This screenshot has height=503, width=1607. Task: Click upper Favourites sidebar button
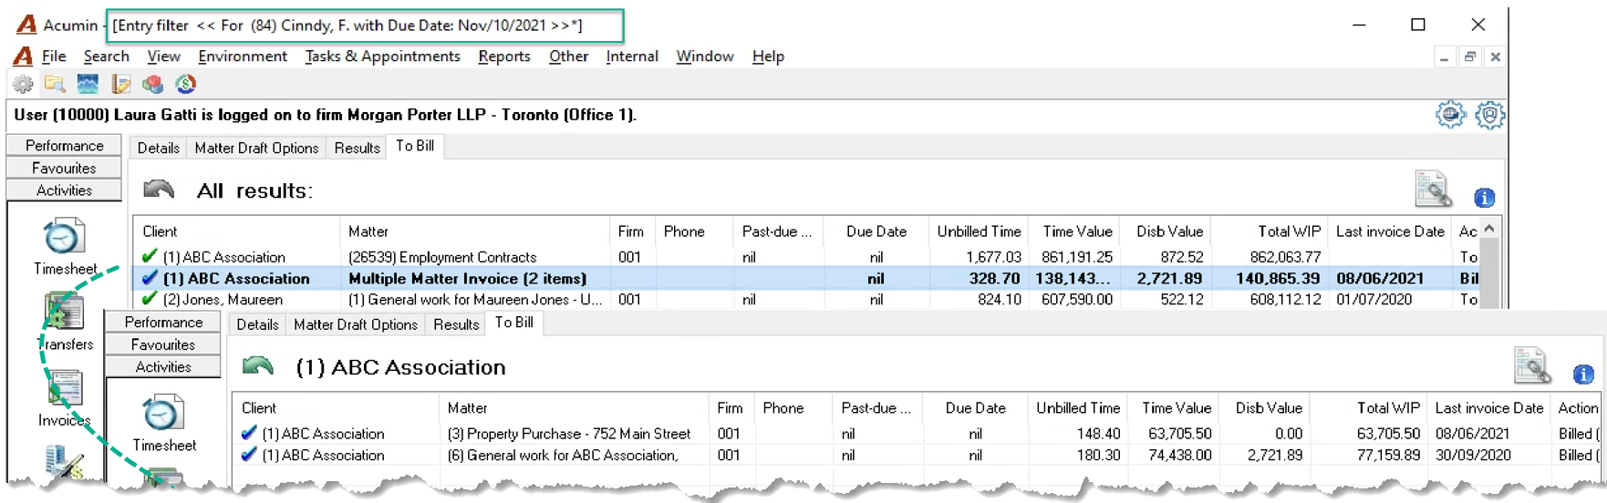point(65,168)
